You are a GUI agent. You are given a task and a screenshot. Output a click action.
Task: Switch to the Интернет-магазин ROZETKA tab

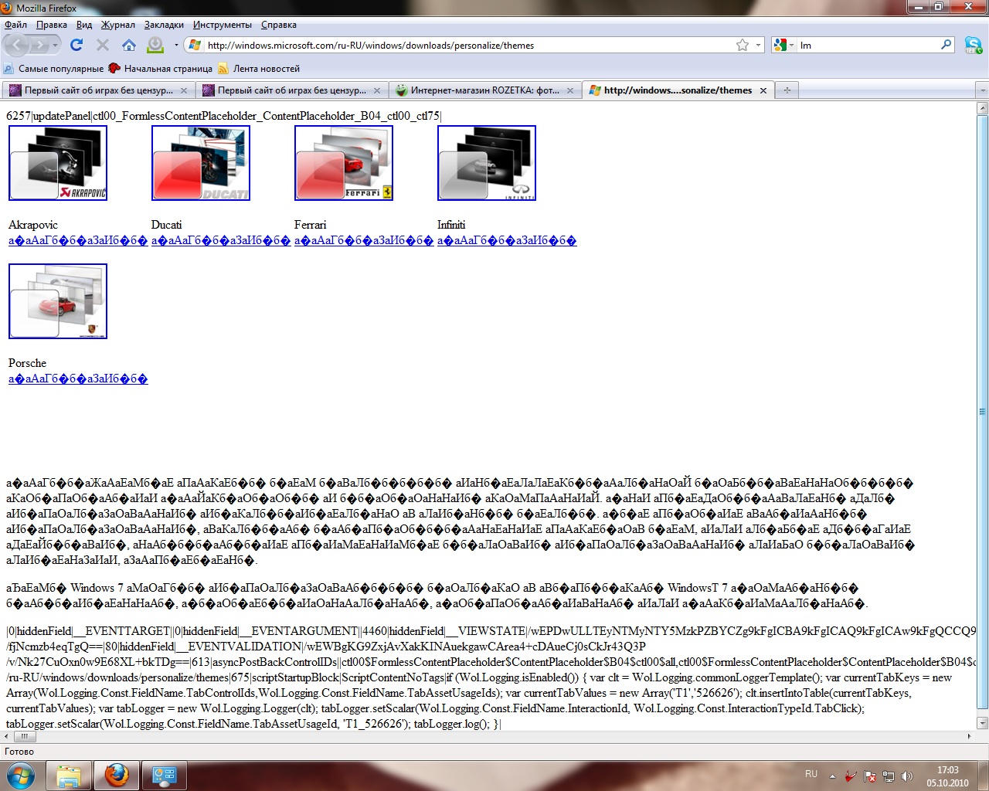(484, 90)
